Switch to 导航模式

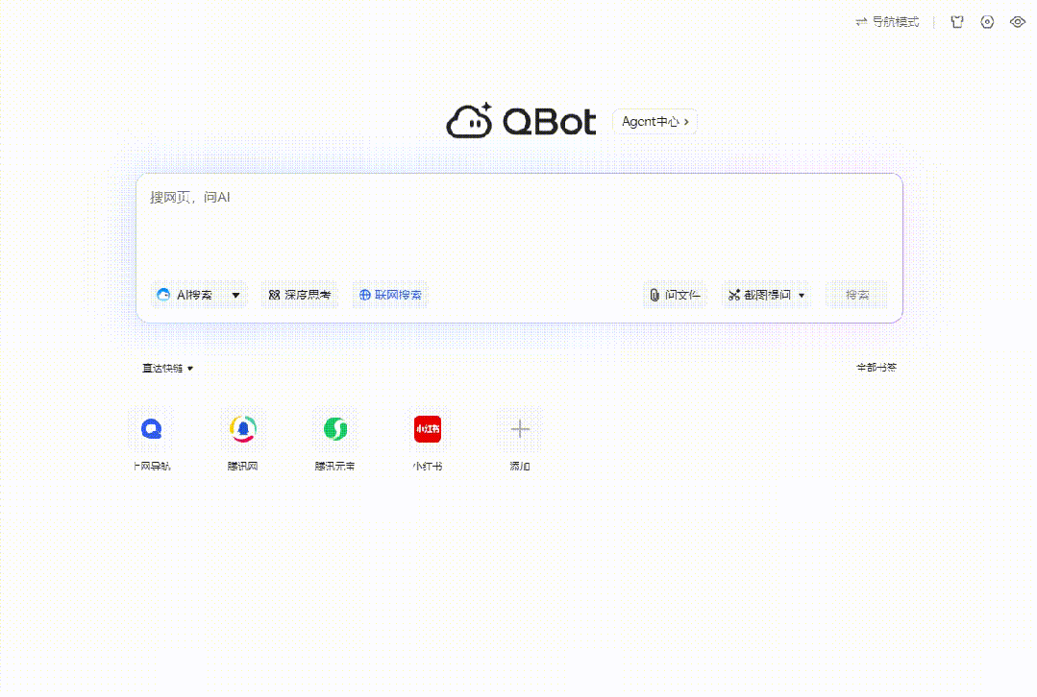click(x=887, y=22)
